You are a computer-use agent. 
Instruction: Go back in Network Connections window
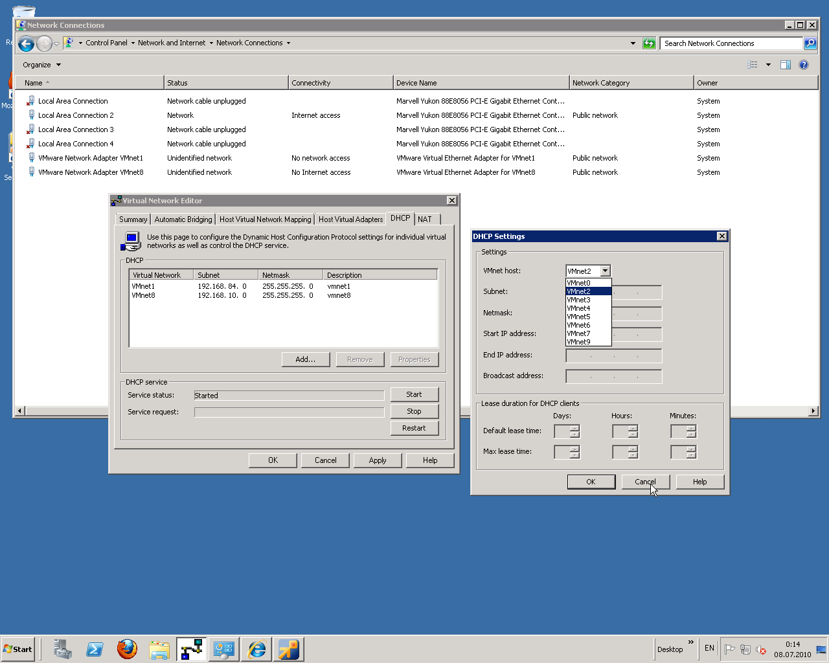pyautogui.click(x=26, y=43)
